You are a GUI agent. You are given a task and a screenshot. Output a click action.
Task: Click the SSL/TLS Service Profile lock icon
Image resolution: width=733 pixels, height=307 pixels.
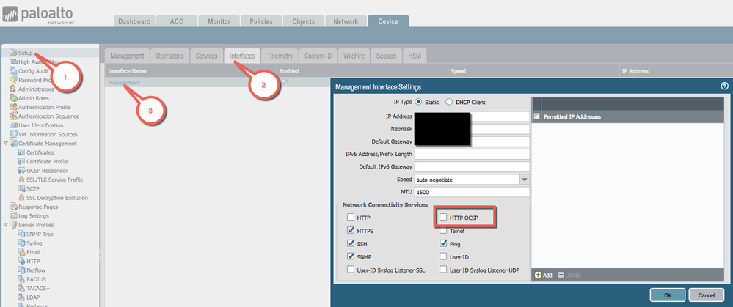[x=21, y=180]
